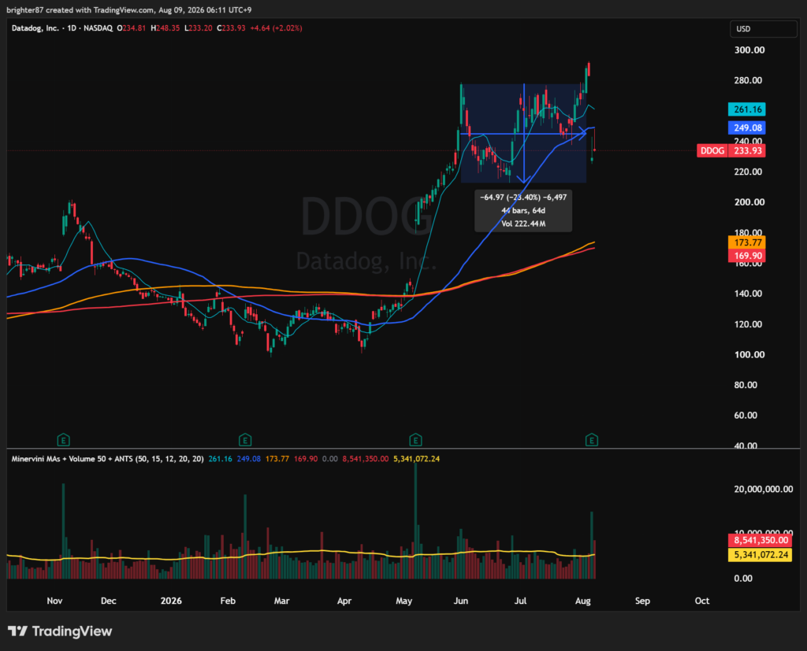The width and height of the screenshot is (807, 651).
Task: Click the Sep label on the time axis
Action: 642,601
